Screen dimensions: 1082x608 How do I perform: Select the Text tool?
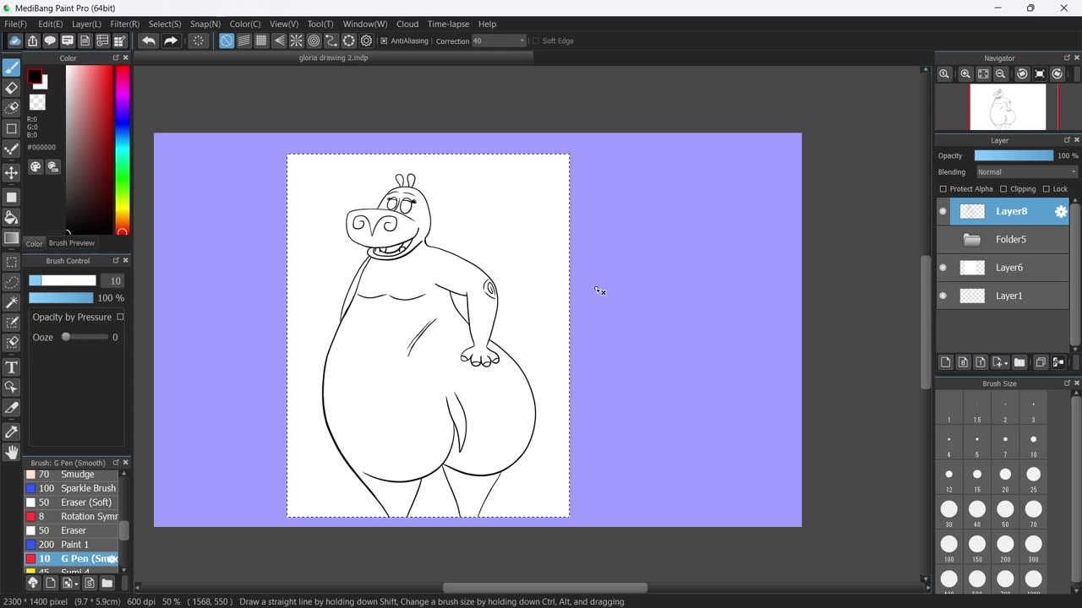[x=12, y=367]
